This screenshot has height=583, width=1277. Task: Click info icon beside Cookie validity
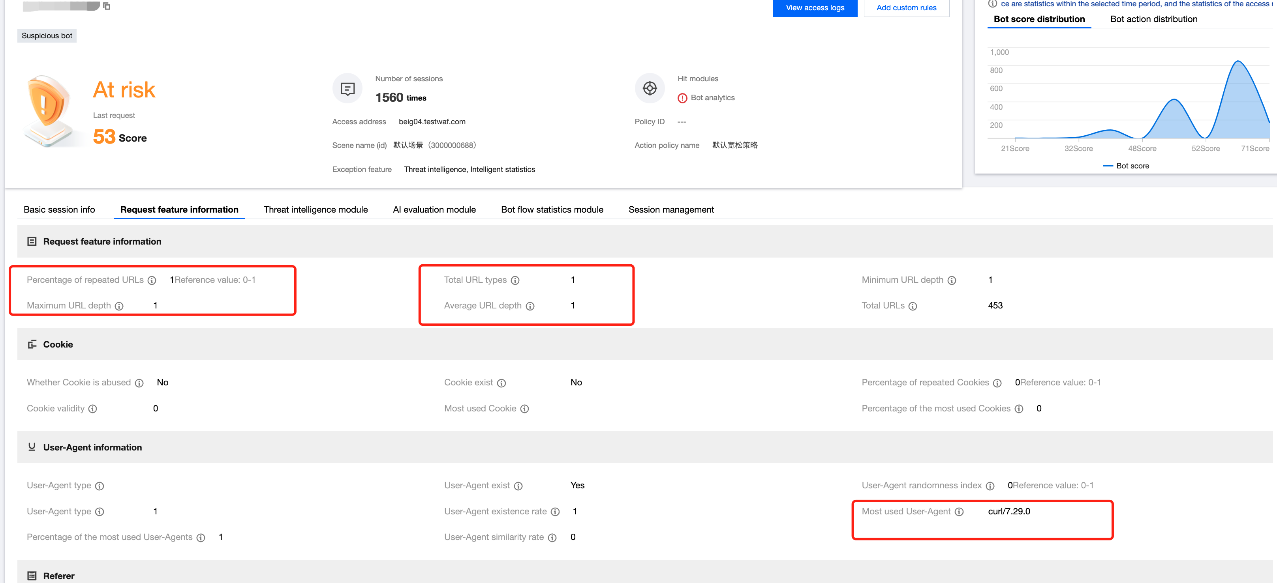(x=93, y=409)
